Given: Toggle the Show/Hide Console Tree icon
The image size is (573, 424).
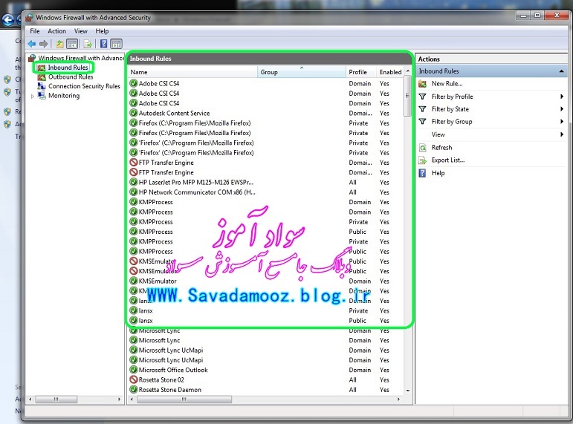Looking at the screenshot, I should (x=72, y=45).
